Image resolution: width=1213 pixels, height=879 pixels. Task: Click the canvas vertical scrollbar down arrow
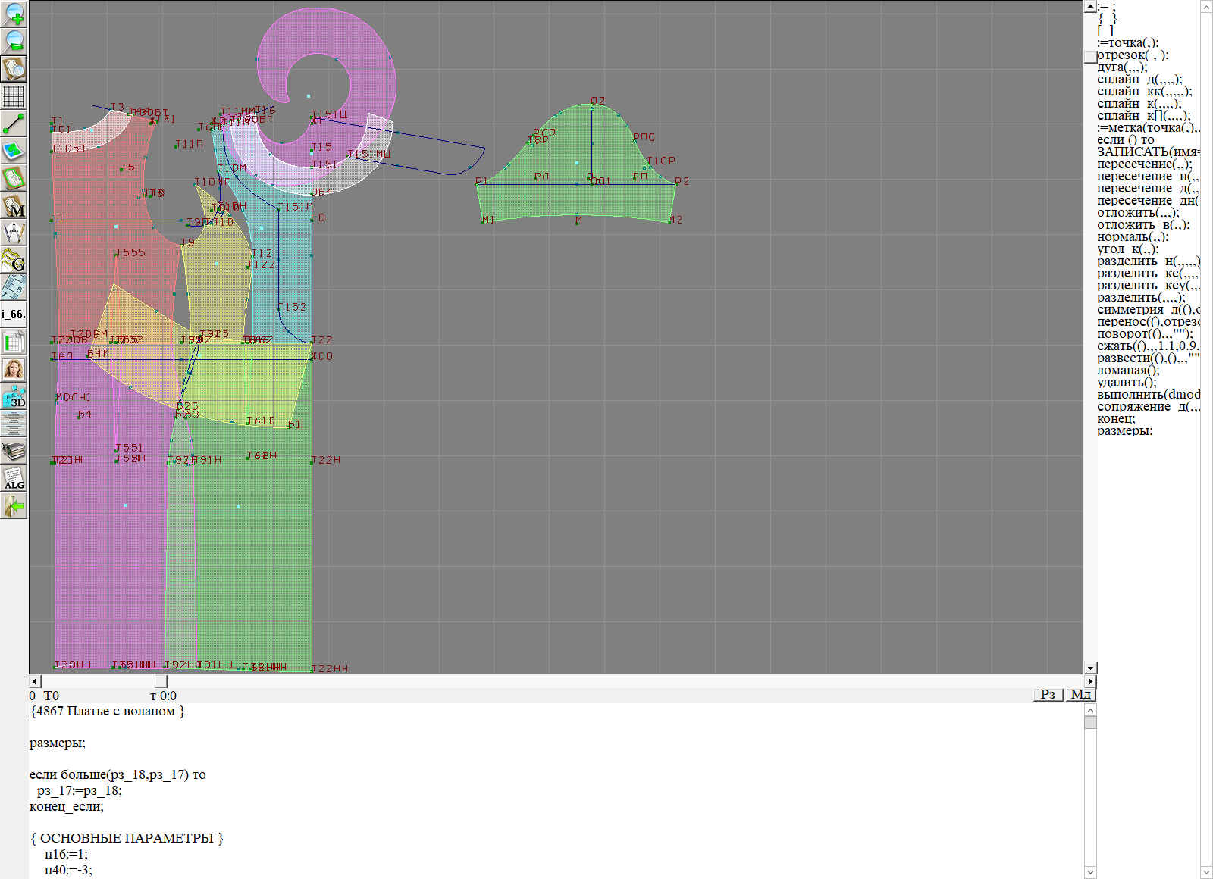click(1090, 668)
